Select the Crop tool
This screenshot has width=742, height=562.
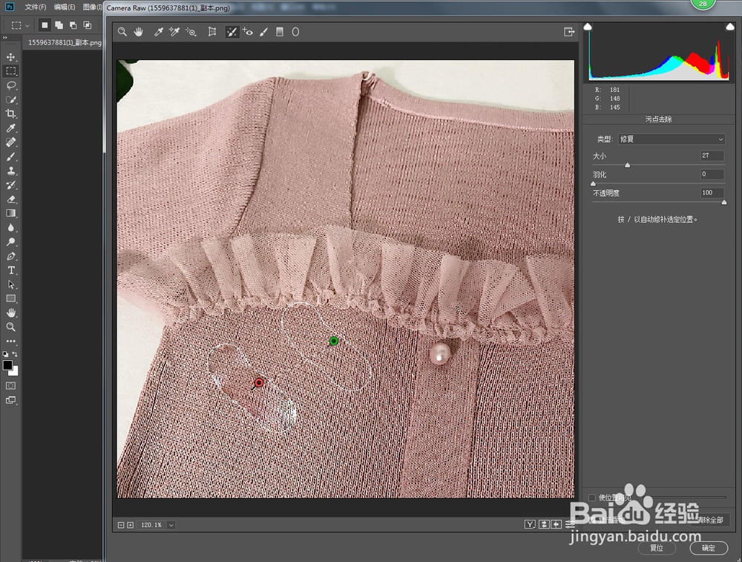coord(11,114)
